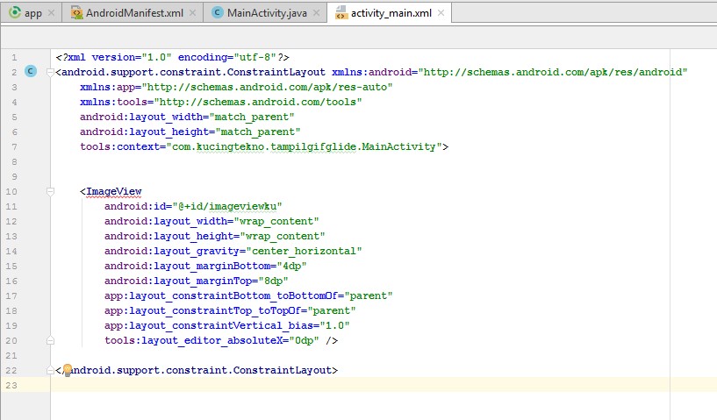
Task: Collapse the ConstraintLayout fold on line 2
Action: tap(50, 72)
